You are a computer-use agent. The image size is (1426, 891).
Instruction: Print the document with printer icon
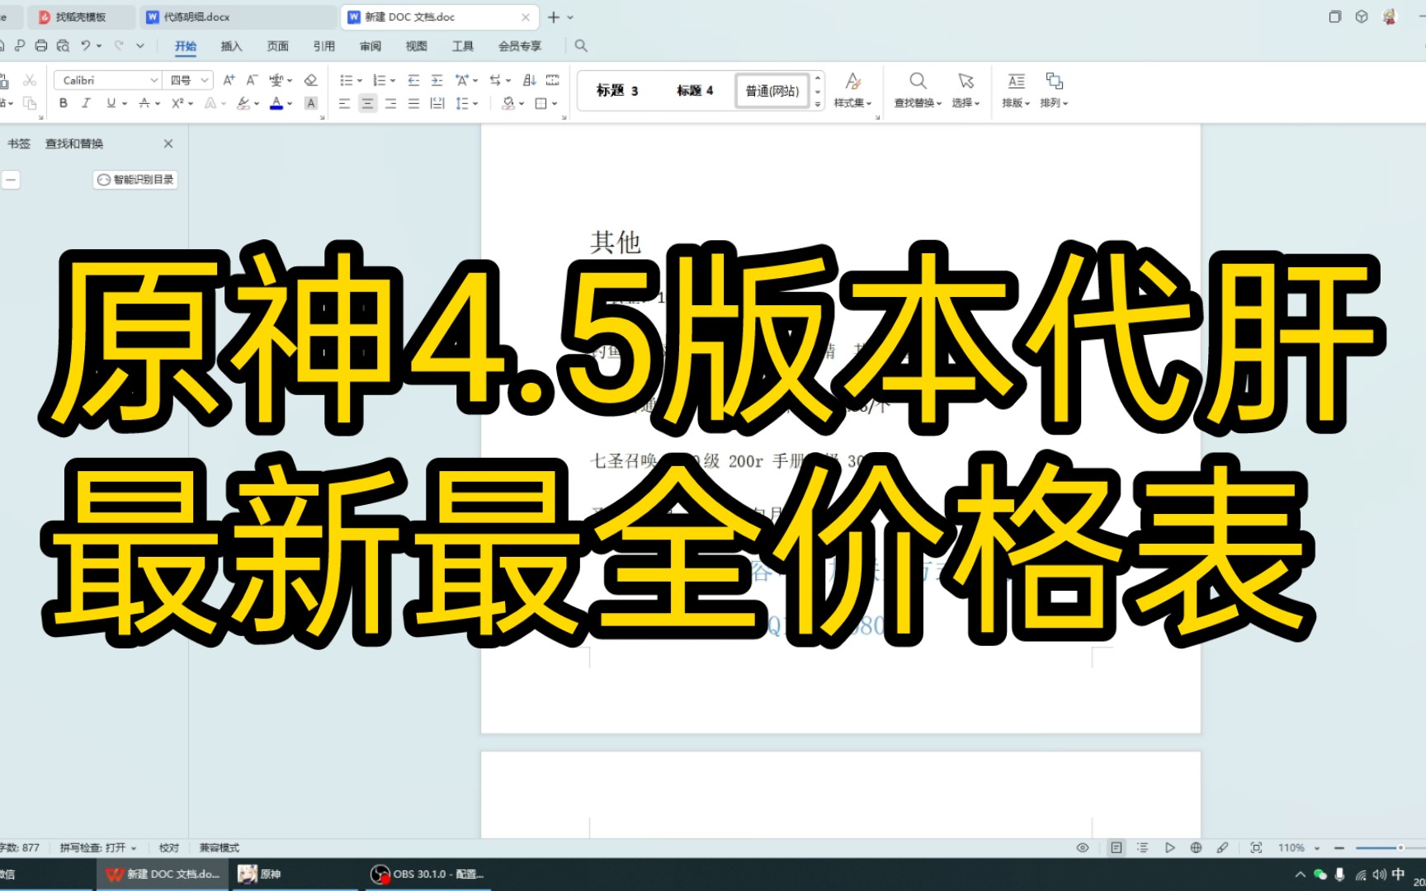(41, 45)
